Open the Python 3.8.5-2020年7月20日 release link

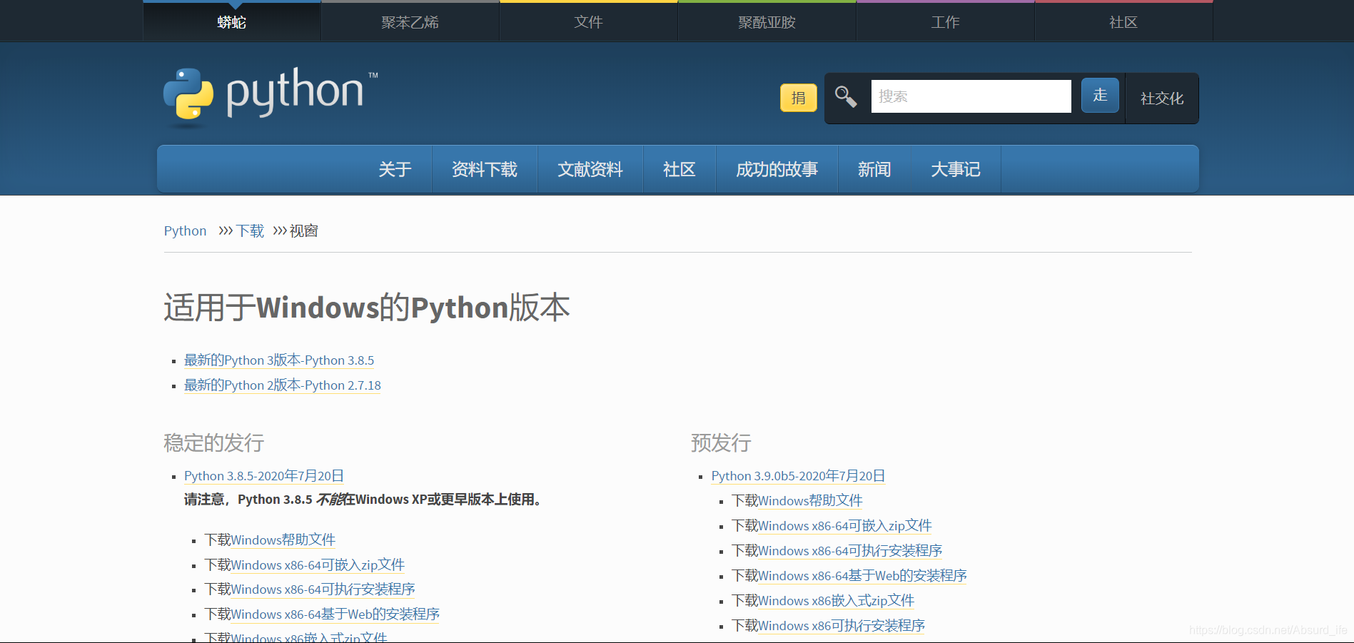pos(264,476)
